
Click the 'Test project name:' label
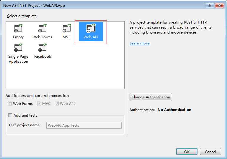[x=25, y=125]
